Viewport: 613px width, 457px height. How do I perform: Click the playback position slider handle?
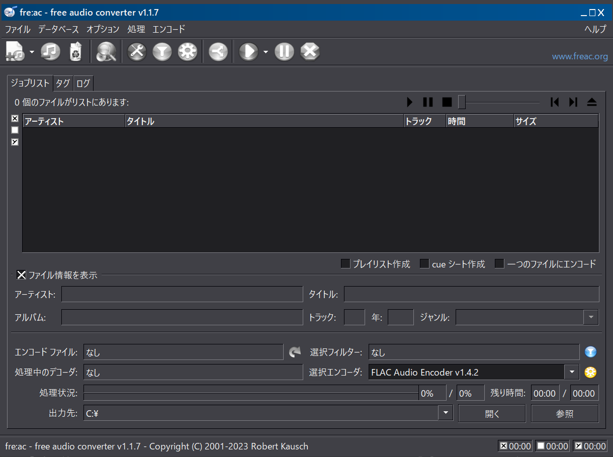(x=462, y=102)
